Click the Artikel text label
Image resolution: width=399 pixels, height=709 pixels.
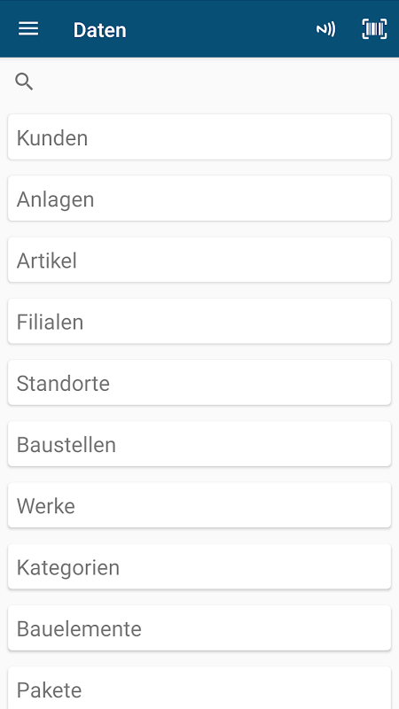47,261
